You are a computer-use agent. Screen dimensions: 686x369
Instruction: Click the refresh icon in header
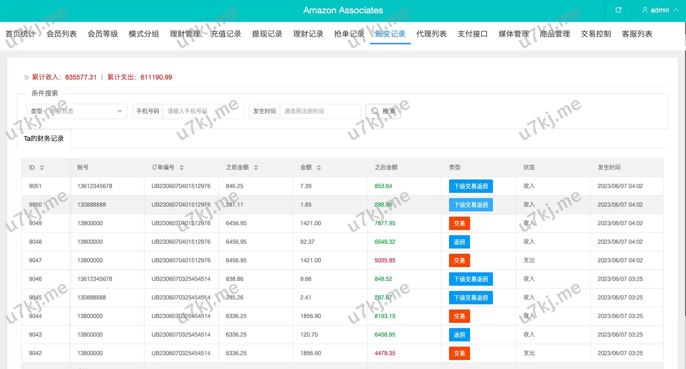pos(618,10)
